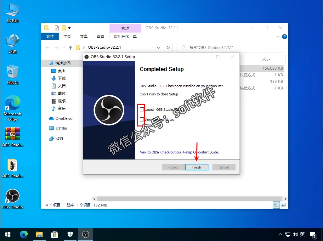This screenshot has width=323, height=241.
Task: Expand the address bar history dropdown
Action: (x=158, y=48)
